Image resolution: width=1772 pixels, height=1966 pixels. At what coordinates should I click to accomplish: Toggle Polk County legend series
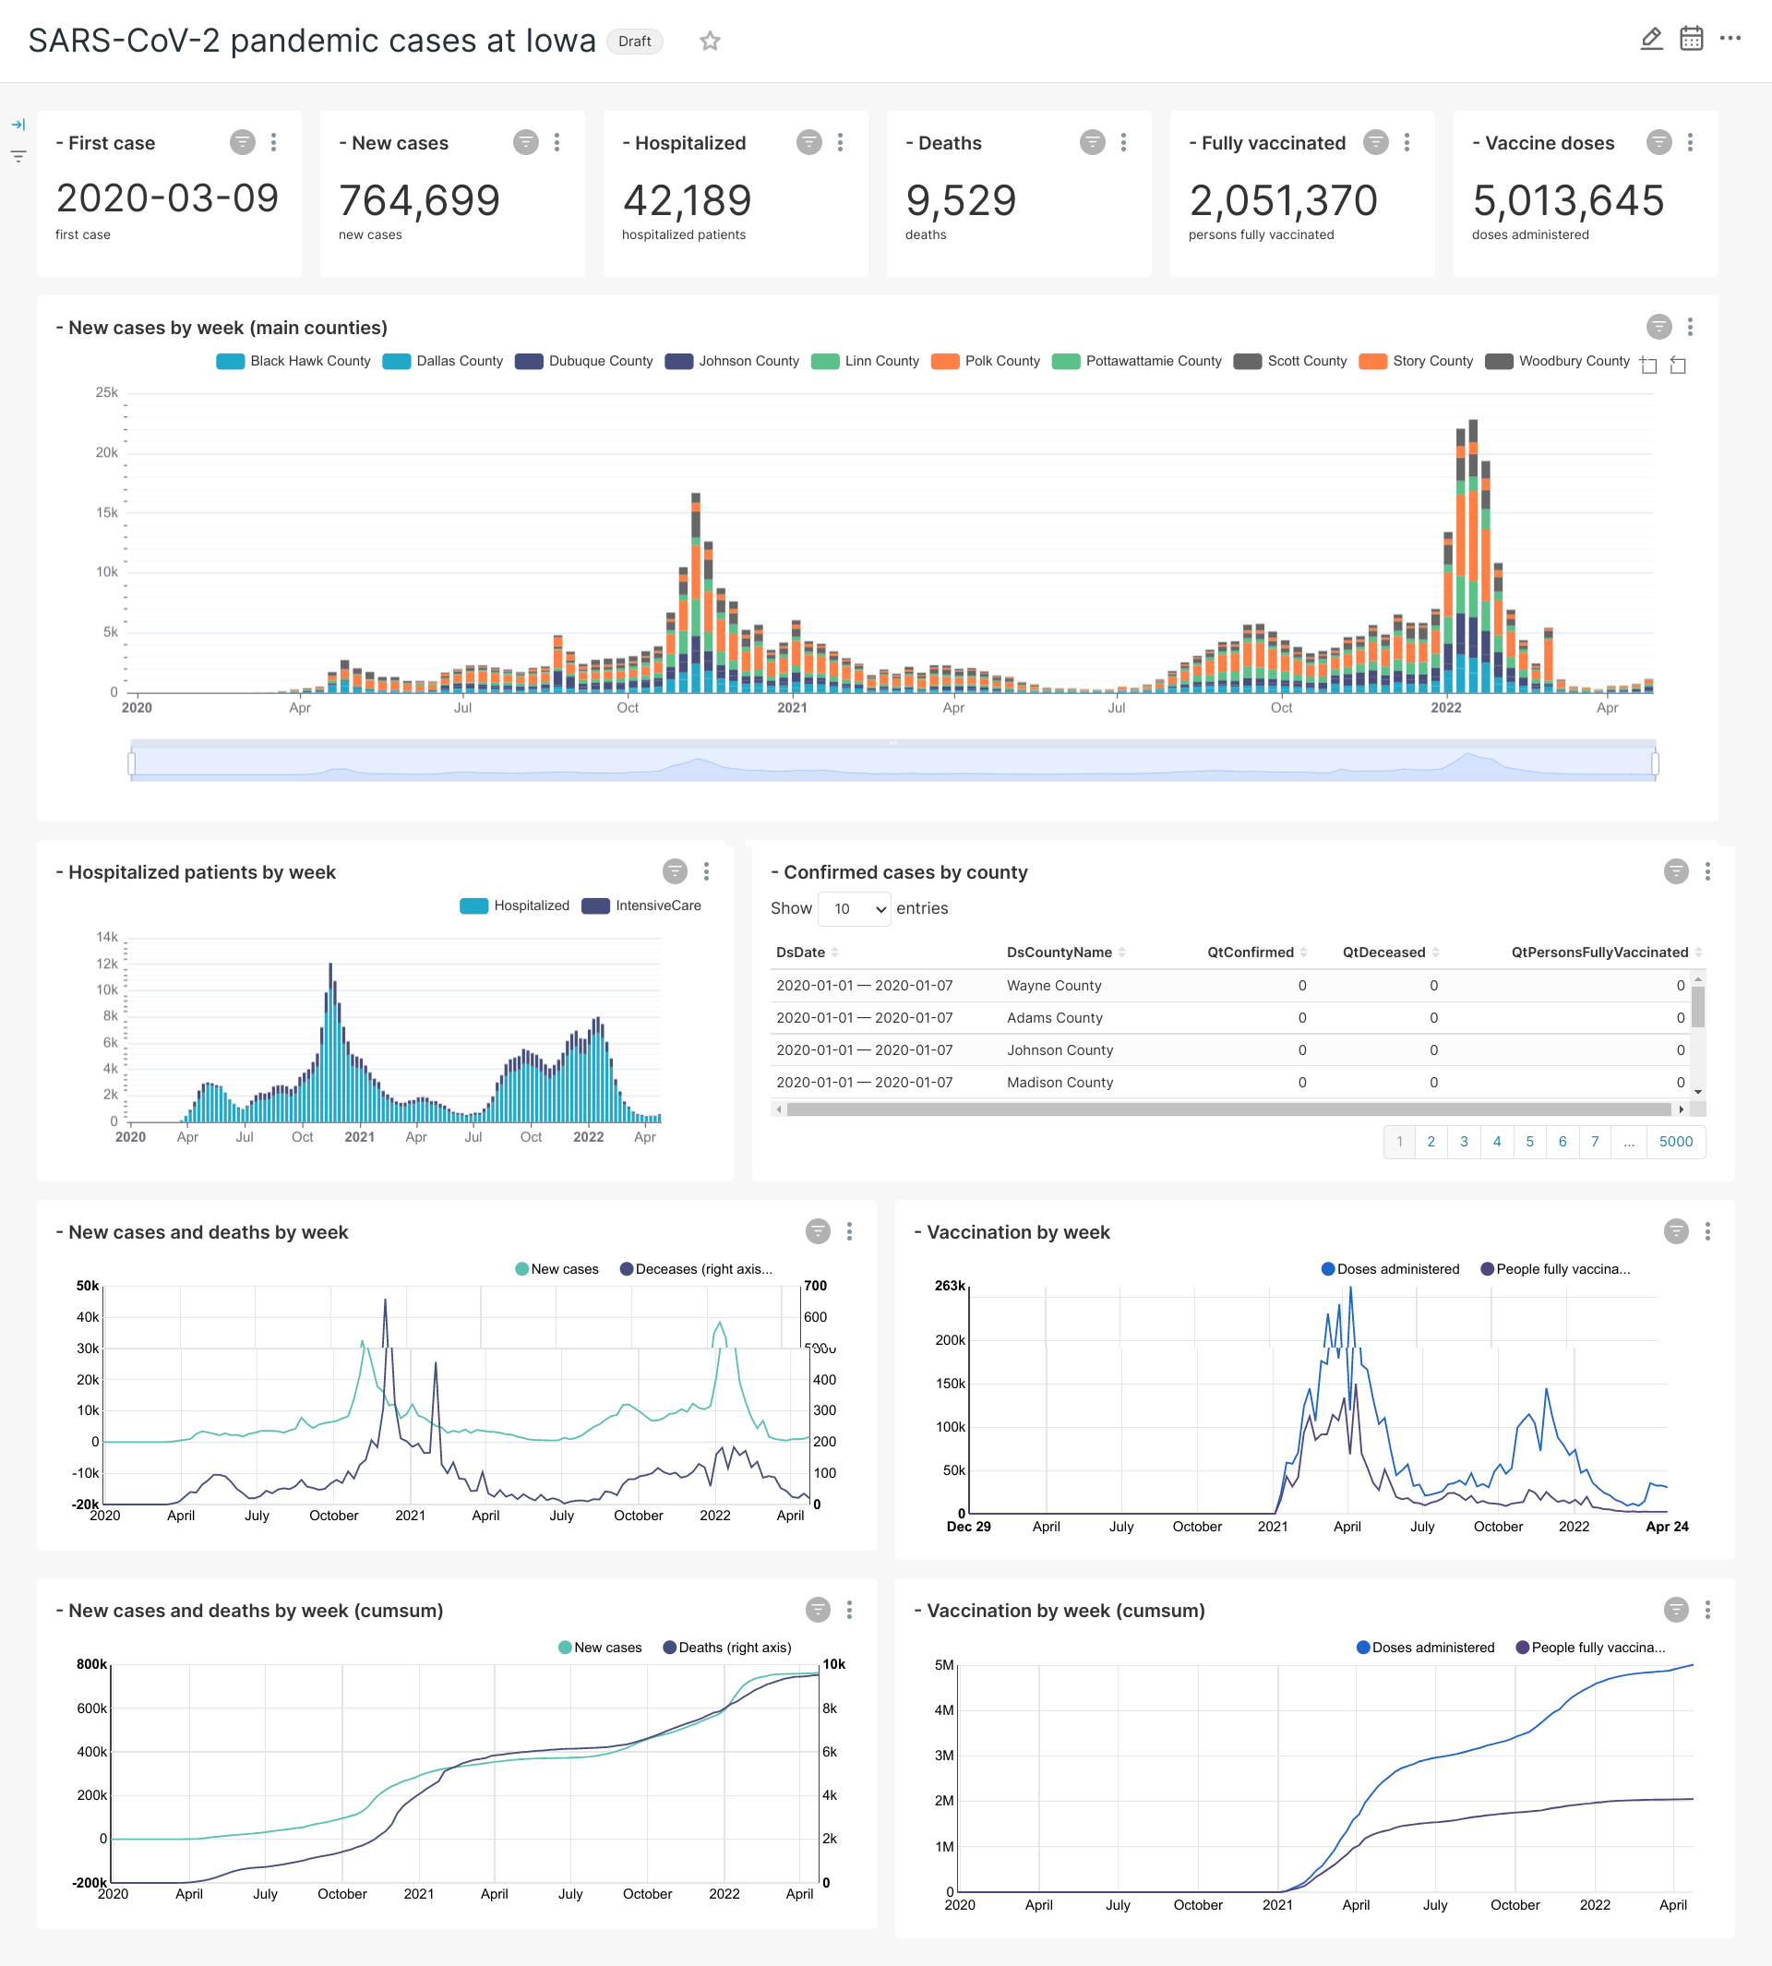pyautogui.click(x=986, y=360)
